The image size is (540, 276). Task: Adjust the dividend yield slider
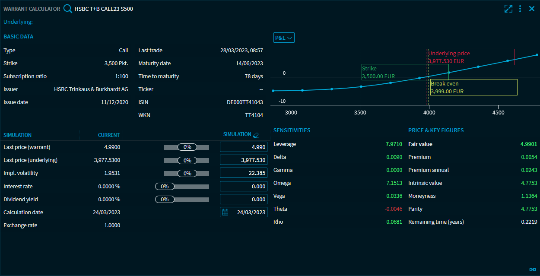pyautogui.click(x=165, y=200)
